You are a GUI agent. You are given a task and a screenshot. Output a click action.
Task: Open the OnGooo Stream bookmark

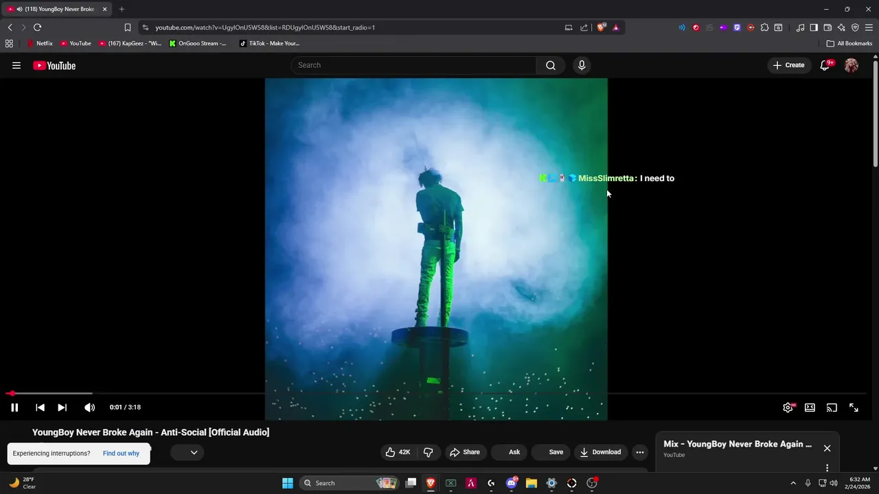click(x=198, y=43)
